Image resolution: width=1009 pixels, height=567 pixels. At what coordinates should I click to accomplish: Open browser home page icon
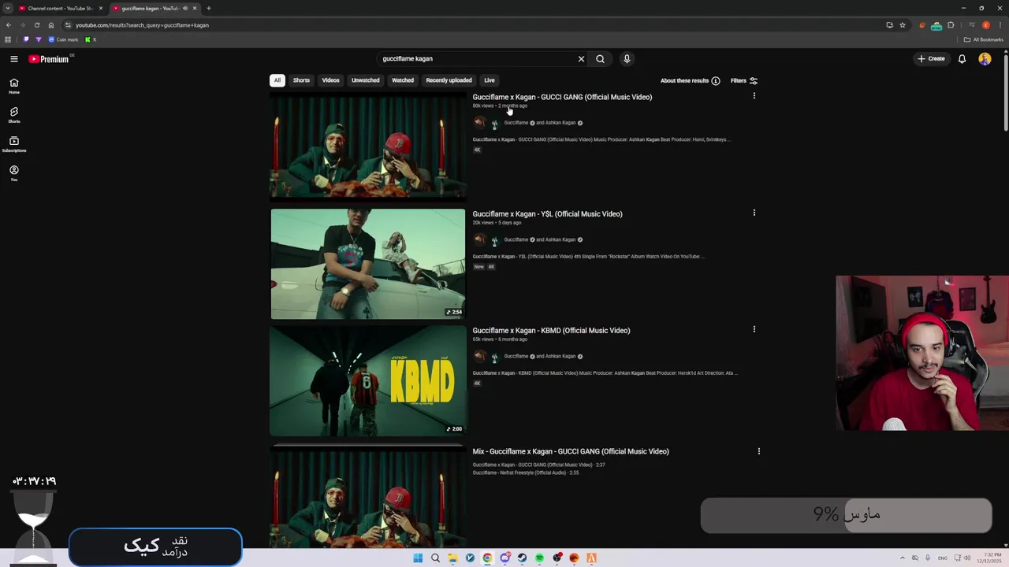click(x=51, y=25)
